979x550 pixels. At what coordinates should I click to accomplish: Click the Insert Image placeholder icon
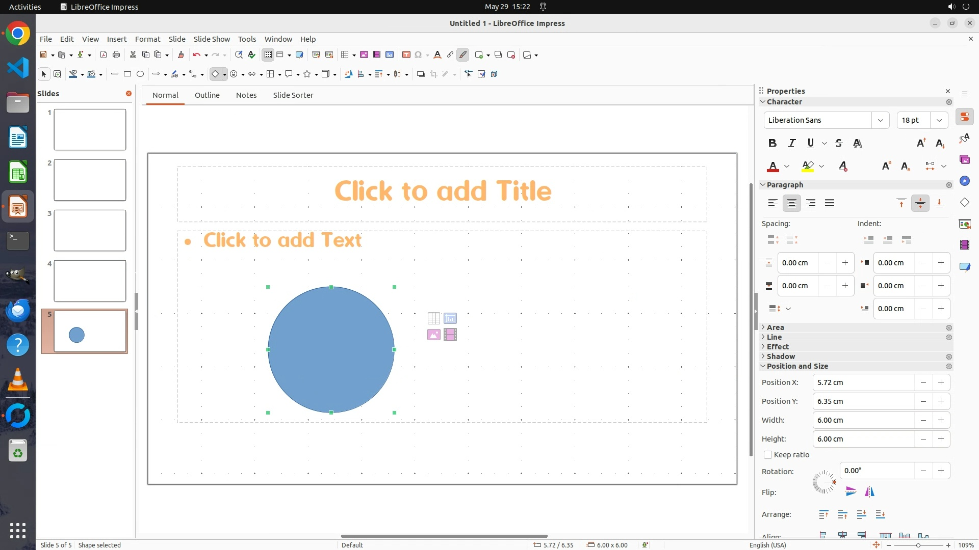click(433, 335)
